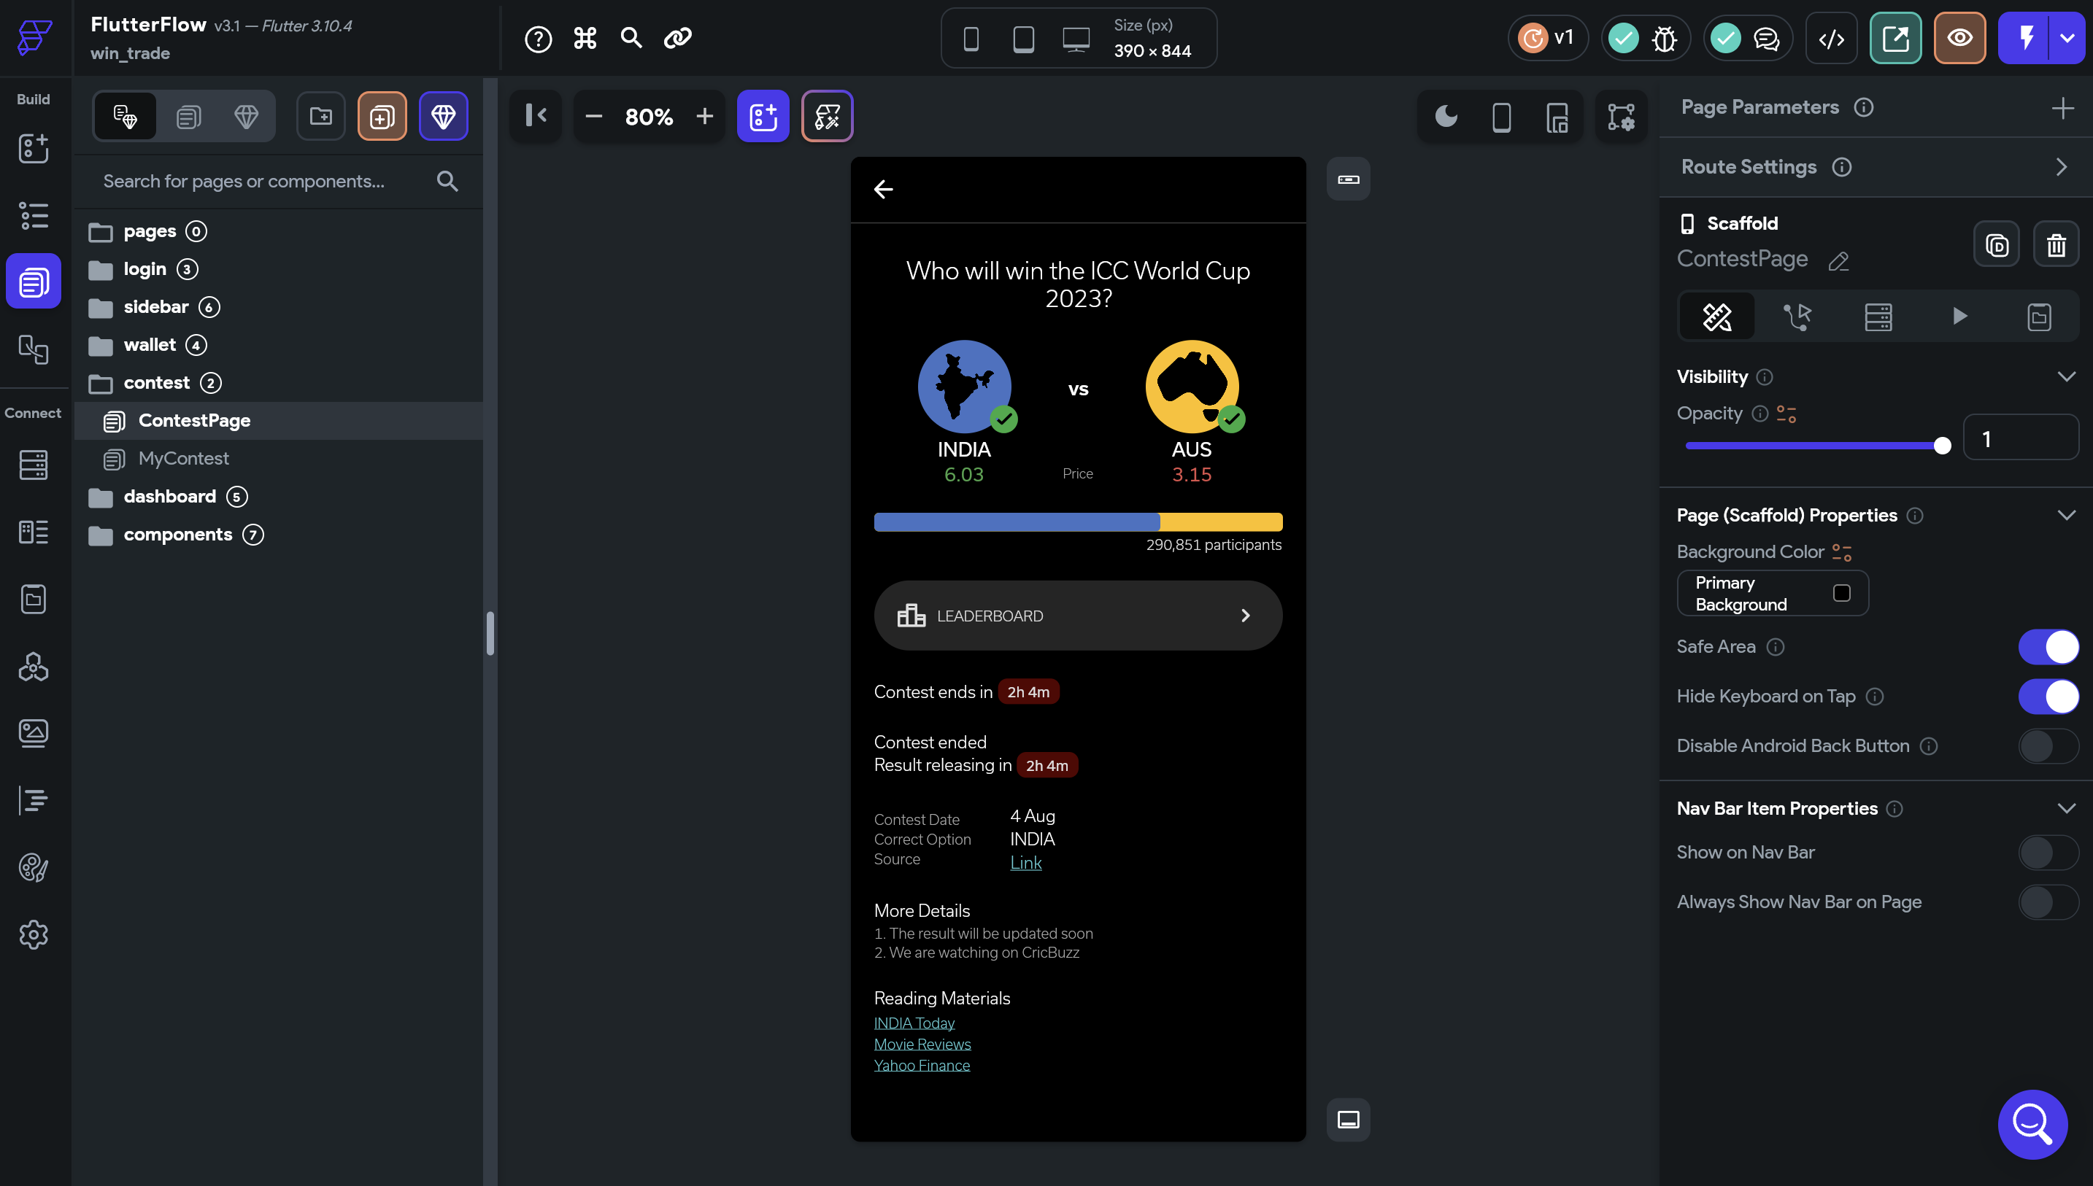Image resolution: width=2093 pixels, height=1186 pixels.
Task: Open Background Color Primary Background dropdown
Action: click(1773, 593)
